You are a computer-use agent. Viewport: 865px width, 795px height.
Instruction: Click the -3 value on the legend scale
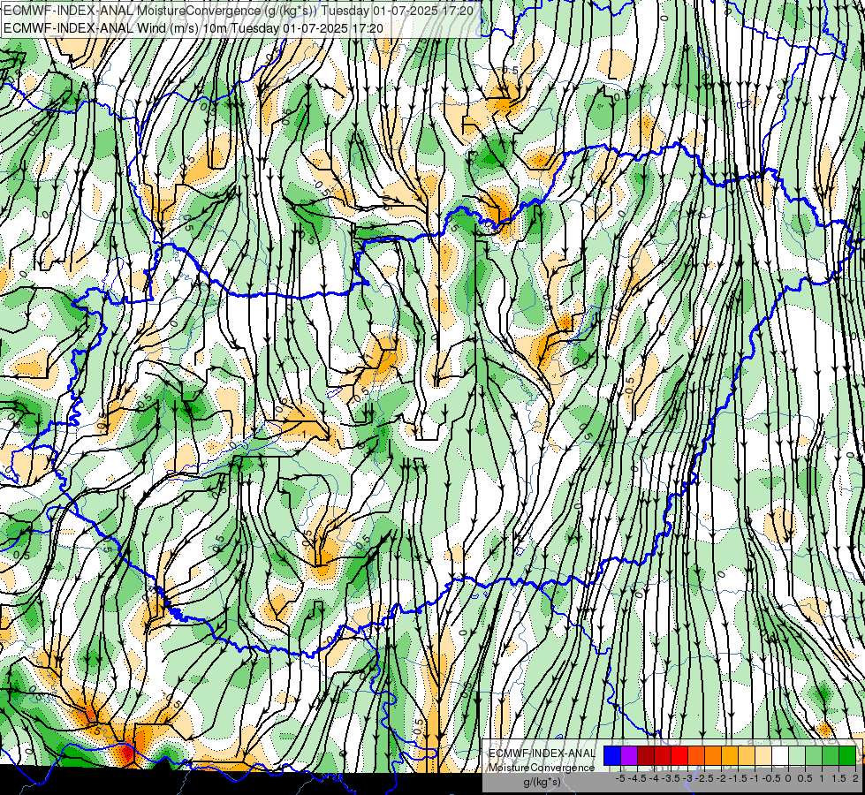click(687, 778)
